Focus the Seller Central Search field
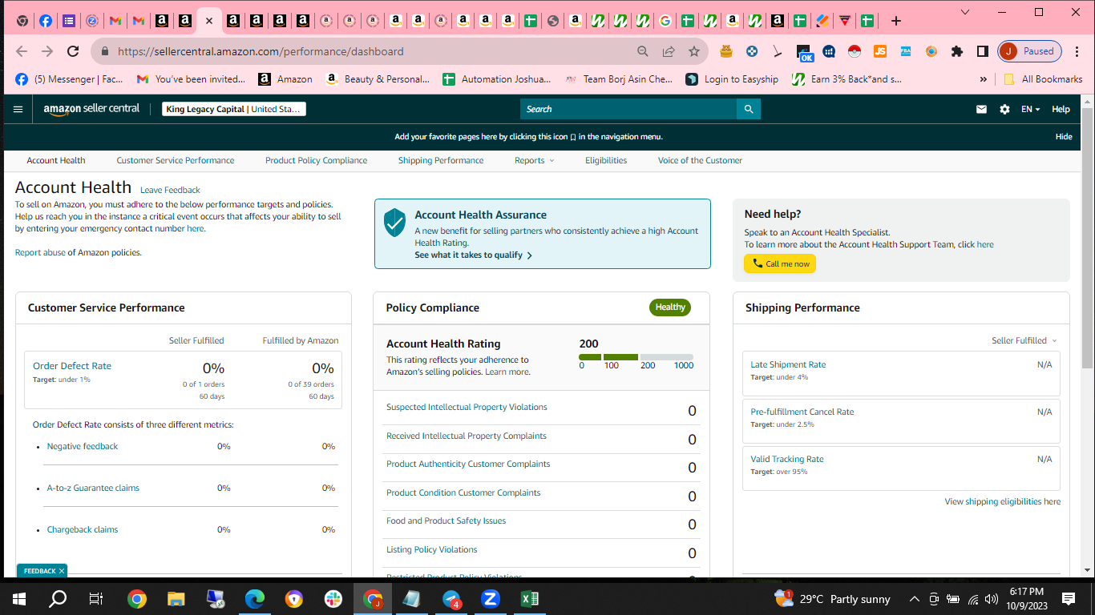1095x615 pixels. tap(628, 109)
